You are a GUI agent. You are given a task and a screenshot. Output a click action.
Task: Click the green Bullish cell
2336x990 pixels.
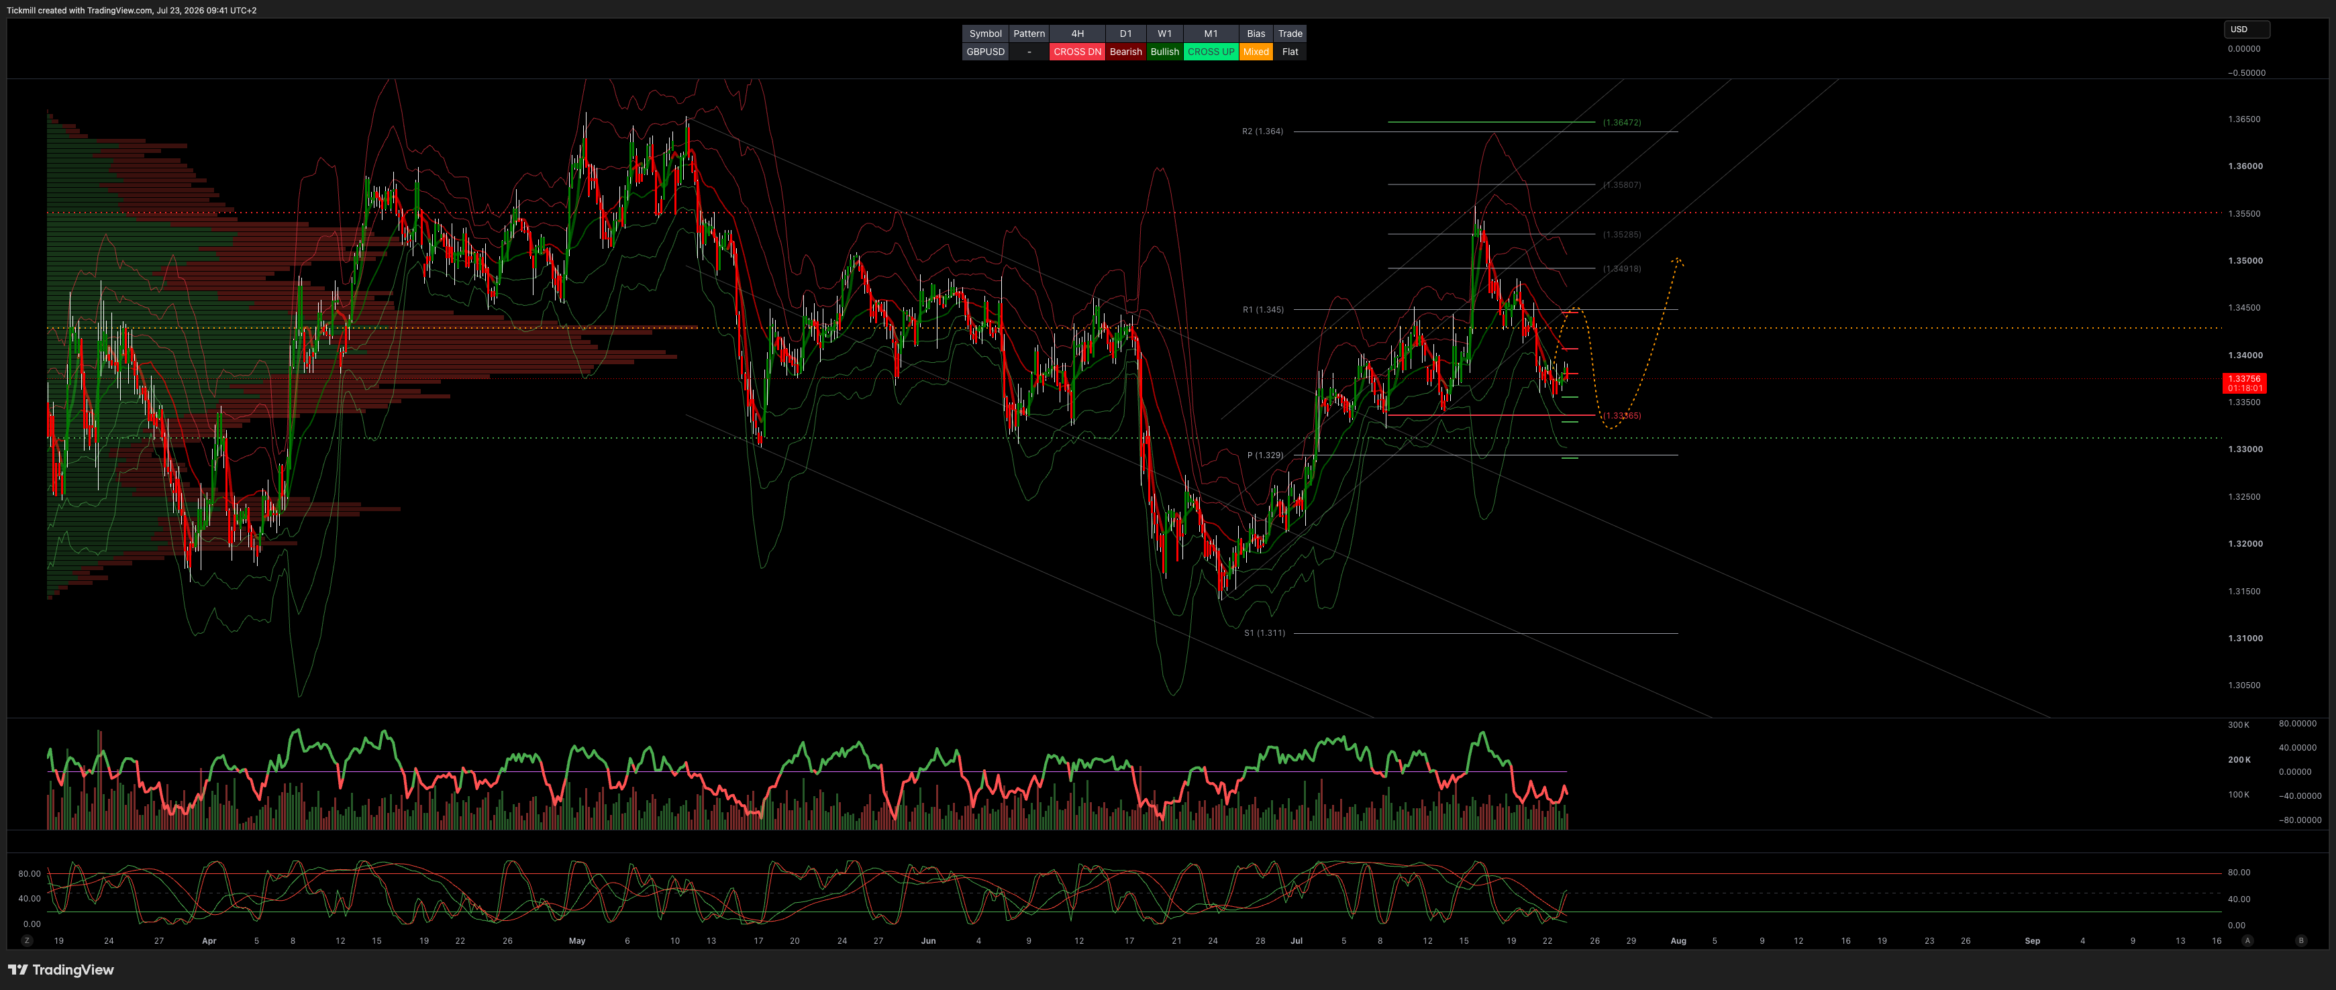tap(1164, 52)
